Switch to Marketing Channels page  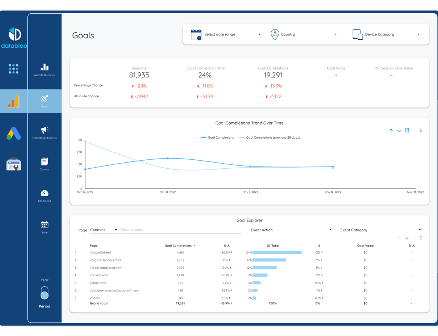coord(45,132)
